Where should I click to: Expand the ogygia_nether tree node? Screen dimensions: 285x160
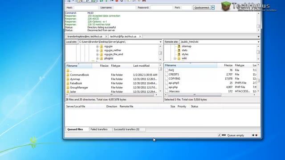coord(97,50)
